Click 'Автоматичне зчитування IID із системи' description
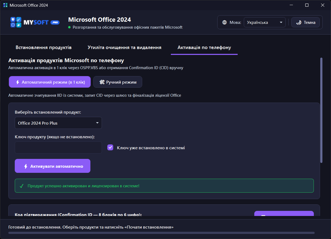This screenshot has width=331, height=239. point(95,95)
